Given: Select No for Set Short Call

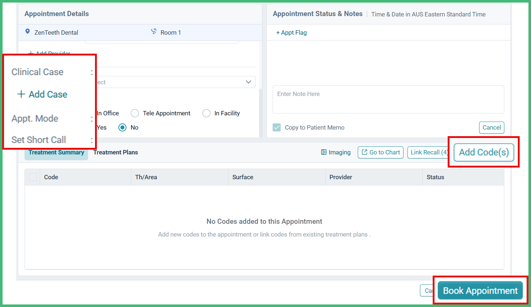Looking at the screenshot, I should coord(122,127).
